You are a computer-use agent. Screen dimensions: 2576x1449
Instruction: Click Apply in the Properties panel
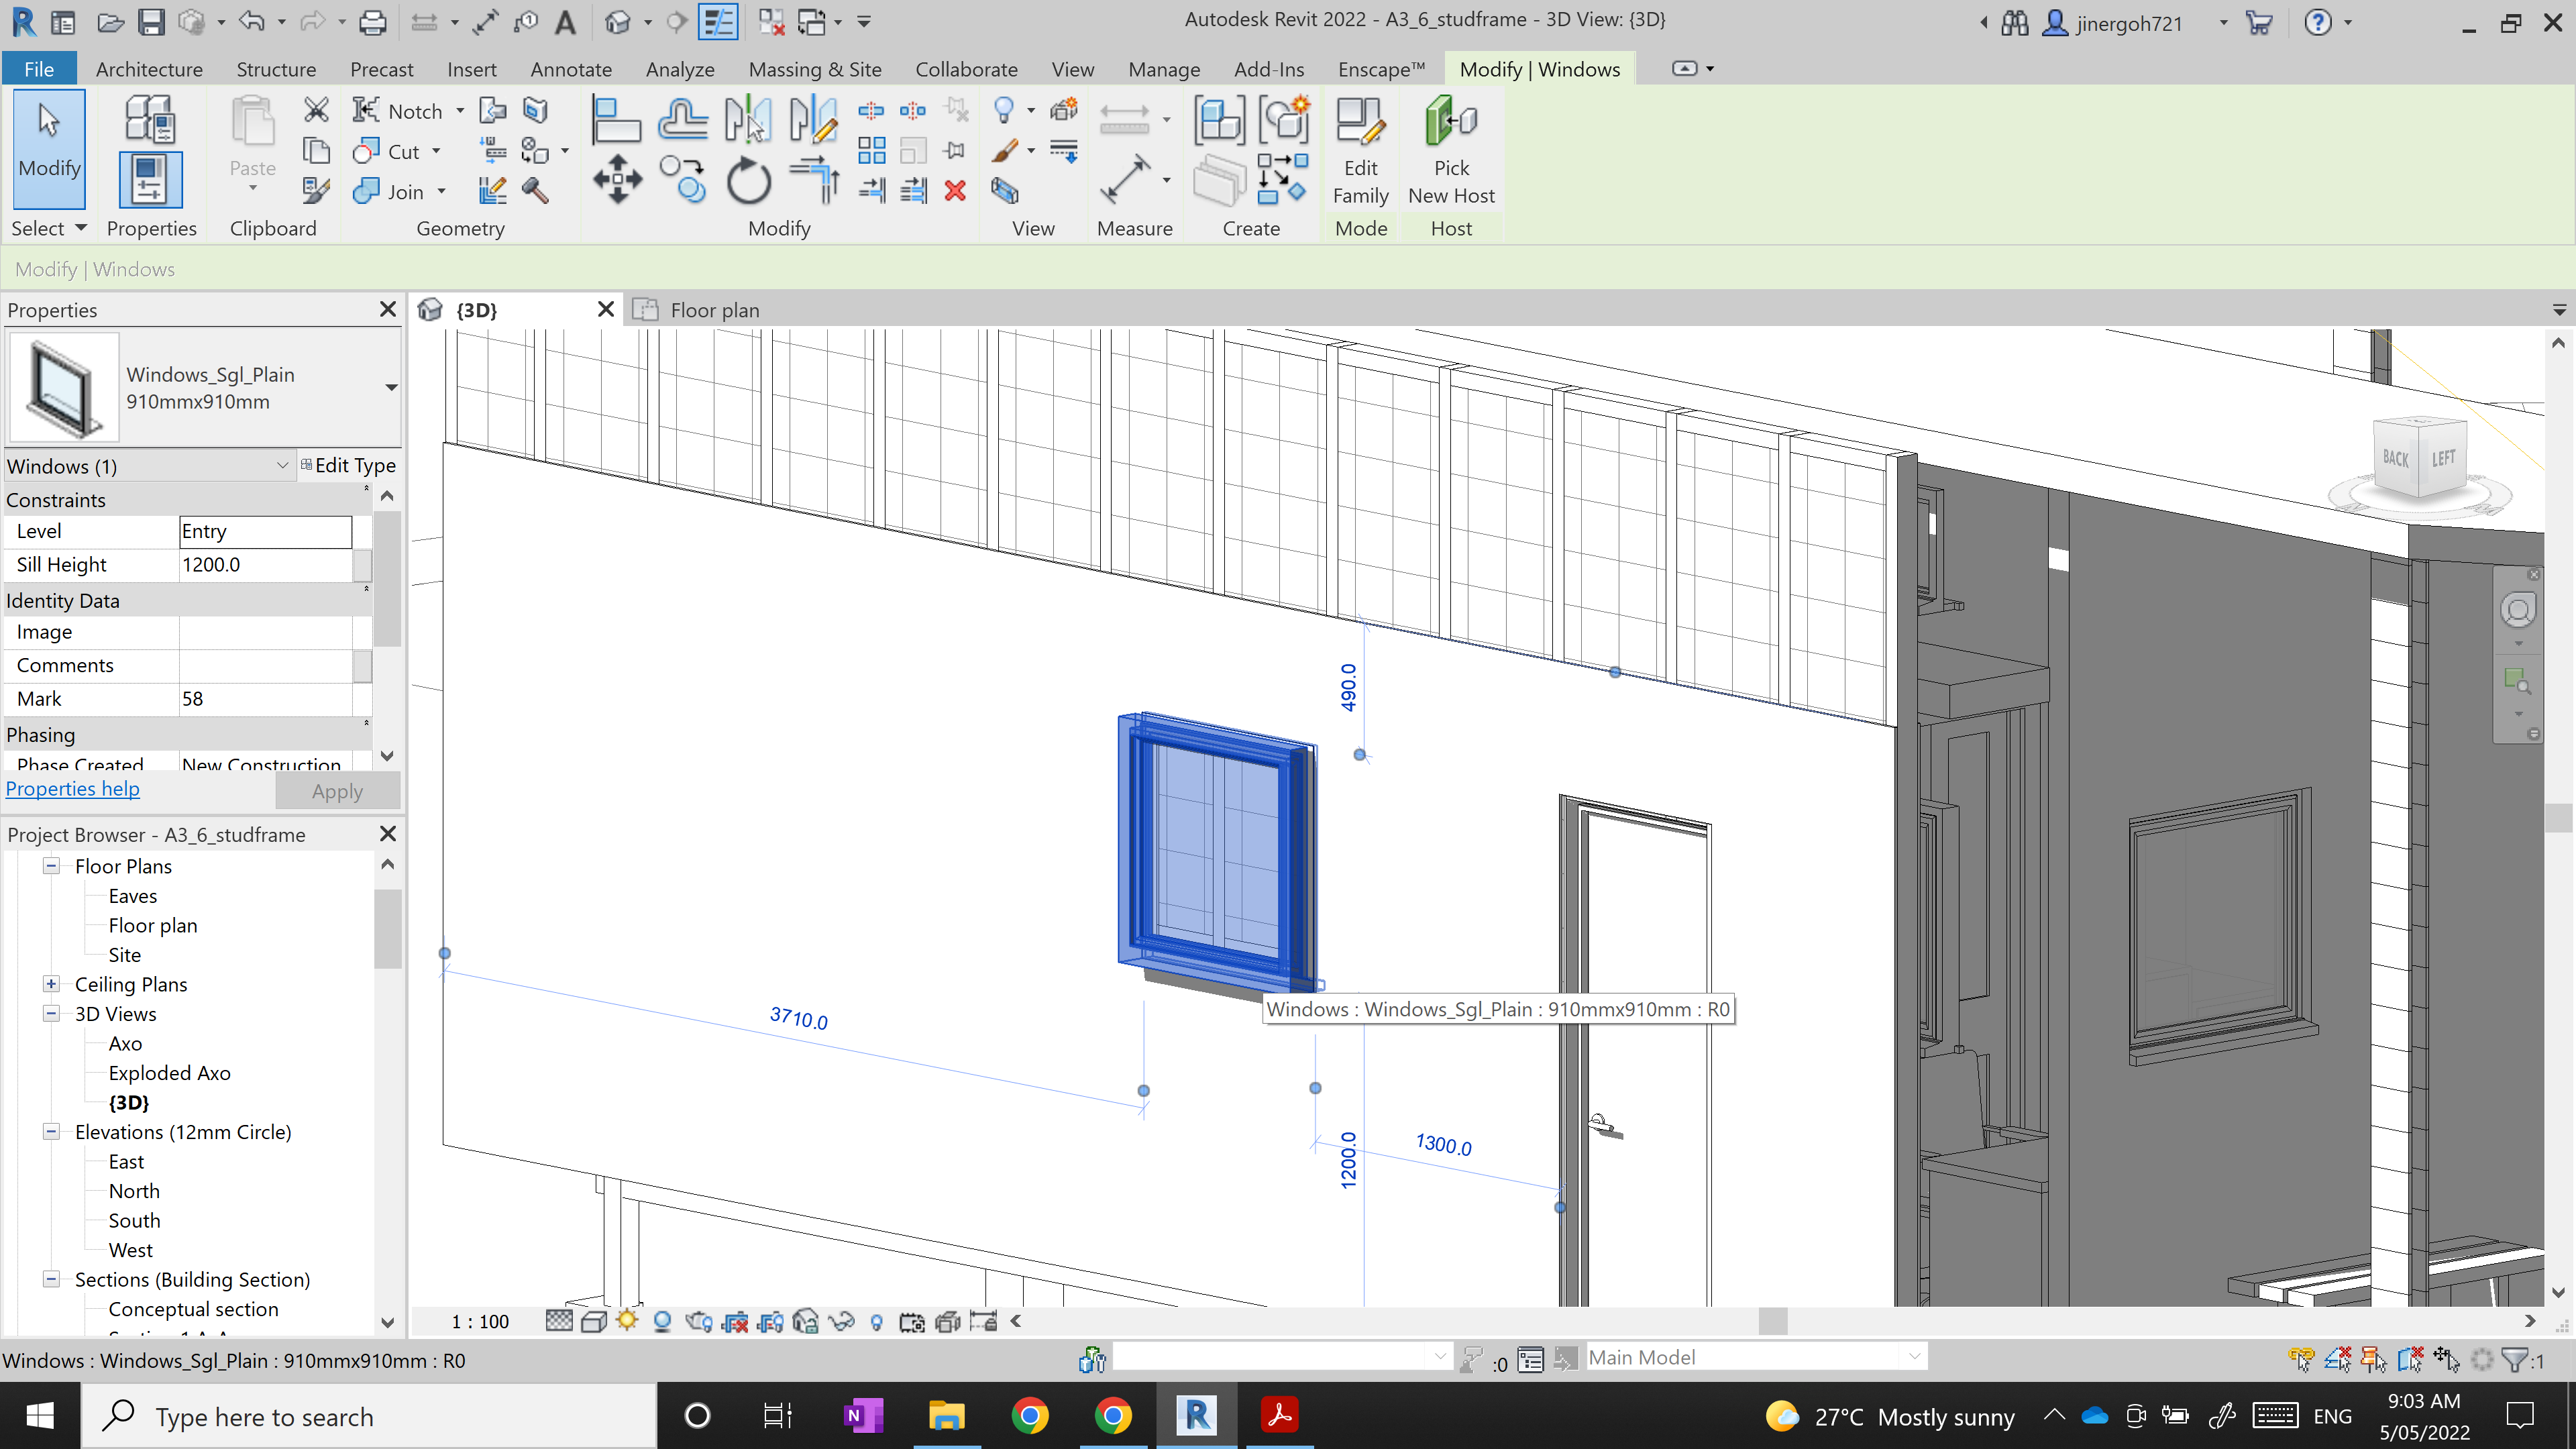pyautogui.click(x=337, y=790)
